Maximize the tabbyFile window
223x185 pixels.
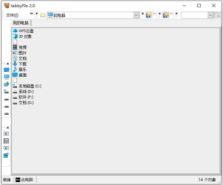point(199,6)
